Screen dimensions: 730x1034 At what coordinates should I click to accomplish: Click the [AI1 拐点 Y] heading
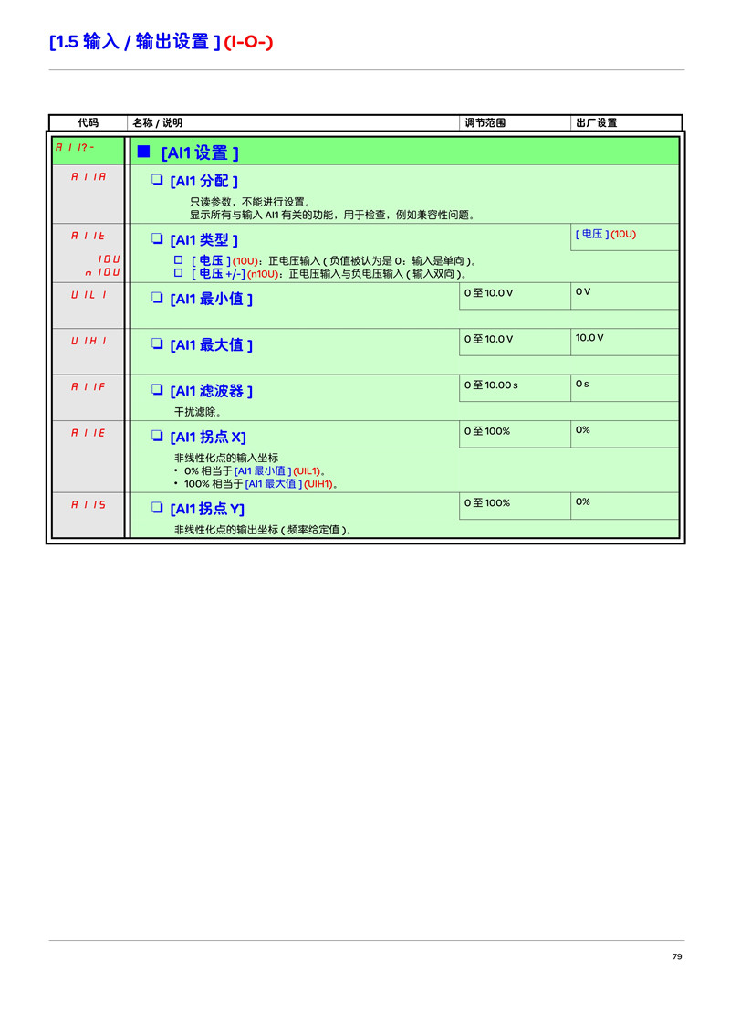point(207,509)
